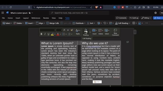Open the ribbon Cell Shading dropdown
This screenshot has height=91, width=163.
(x=123, y=23)
